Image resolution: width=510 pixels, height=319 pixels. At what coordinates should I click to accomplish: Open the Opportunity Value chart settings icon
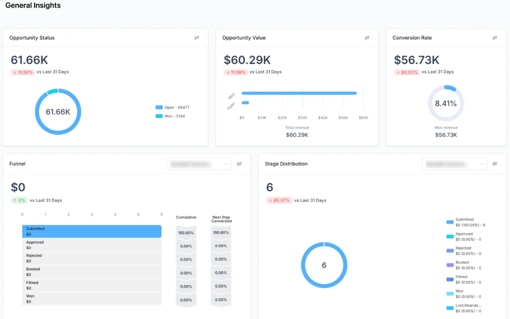[367, 38]
